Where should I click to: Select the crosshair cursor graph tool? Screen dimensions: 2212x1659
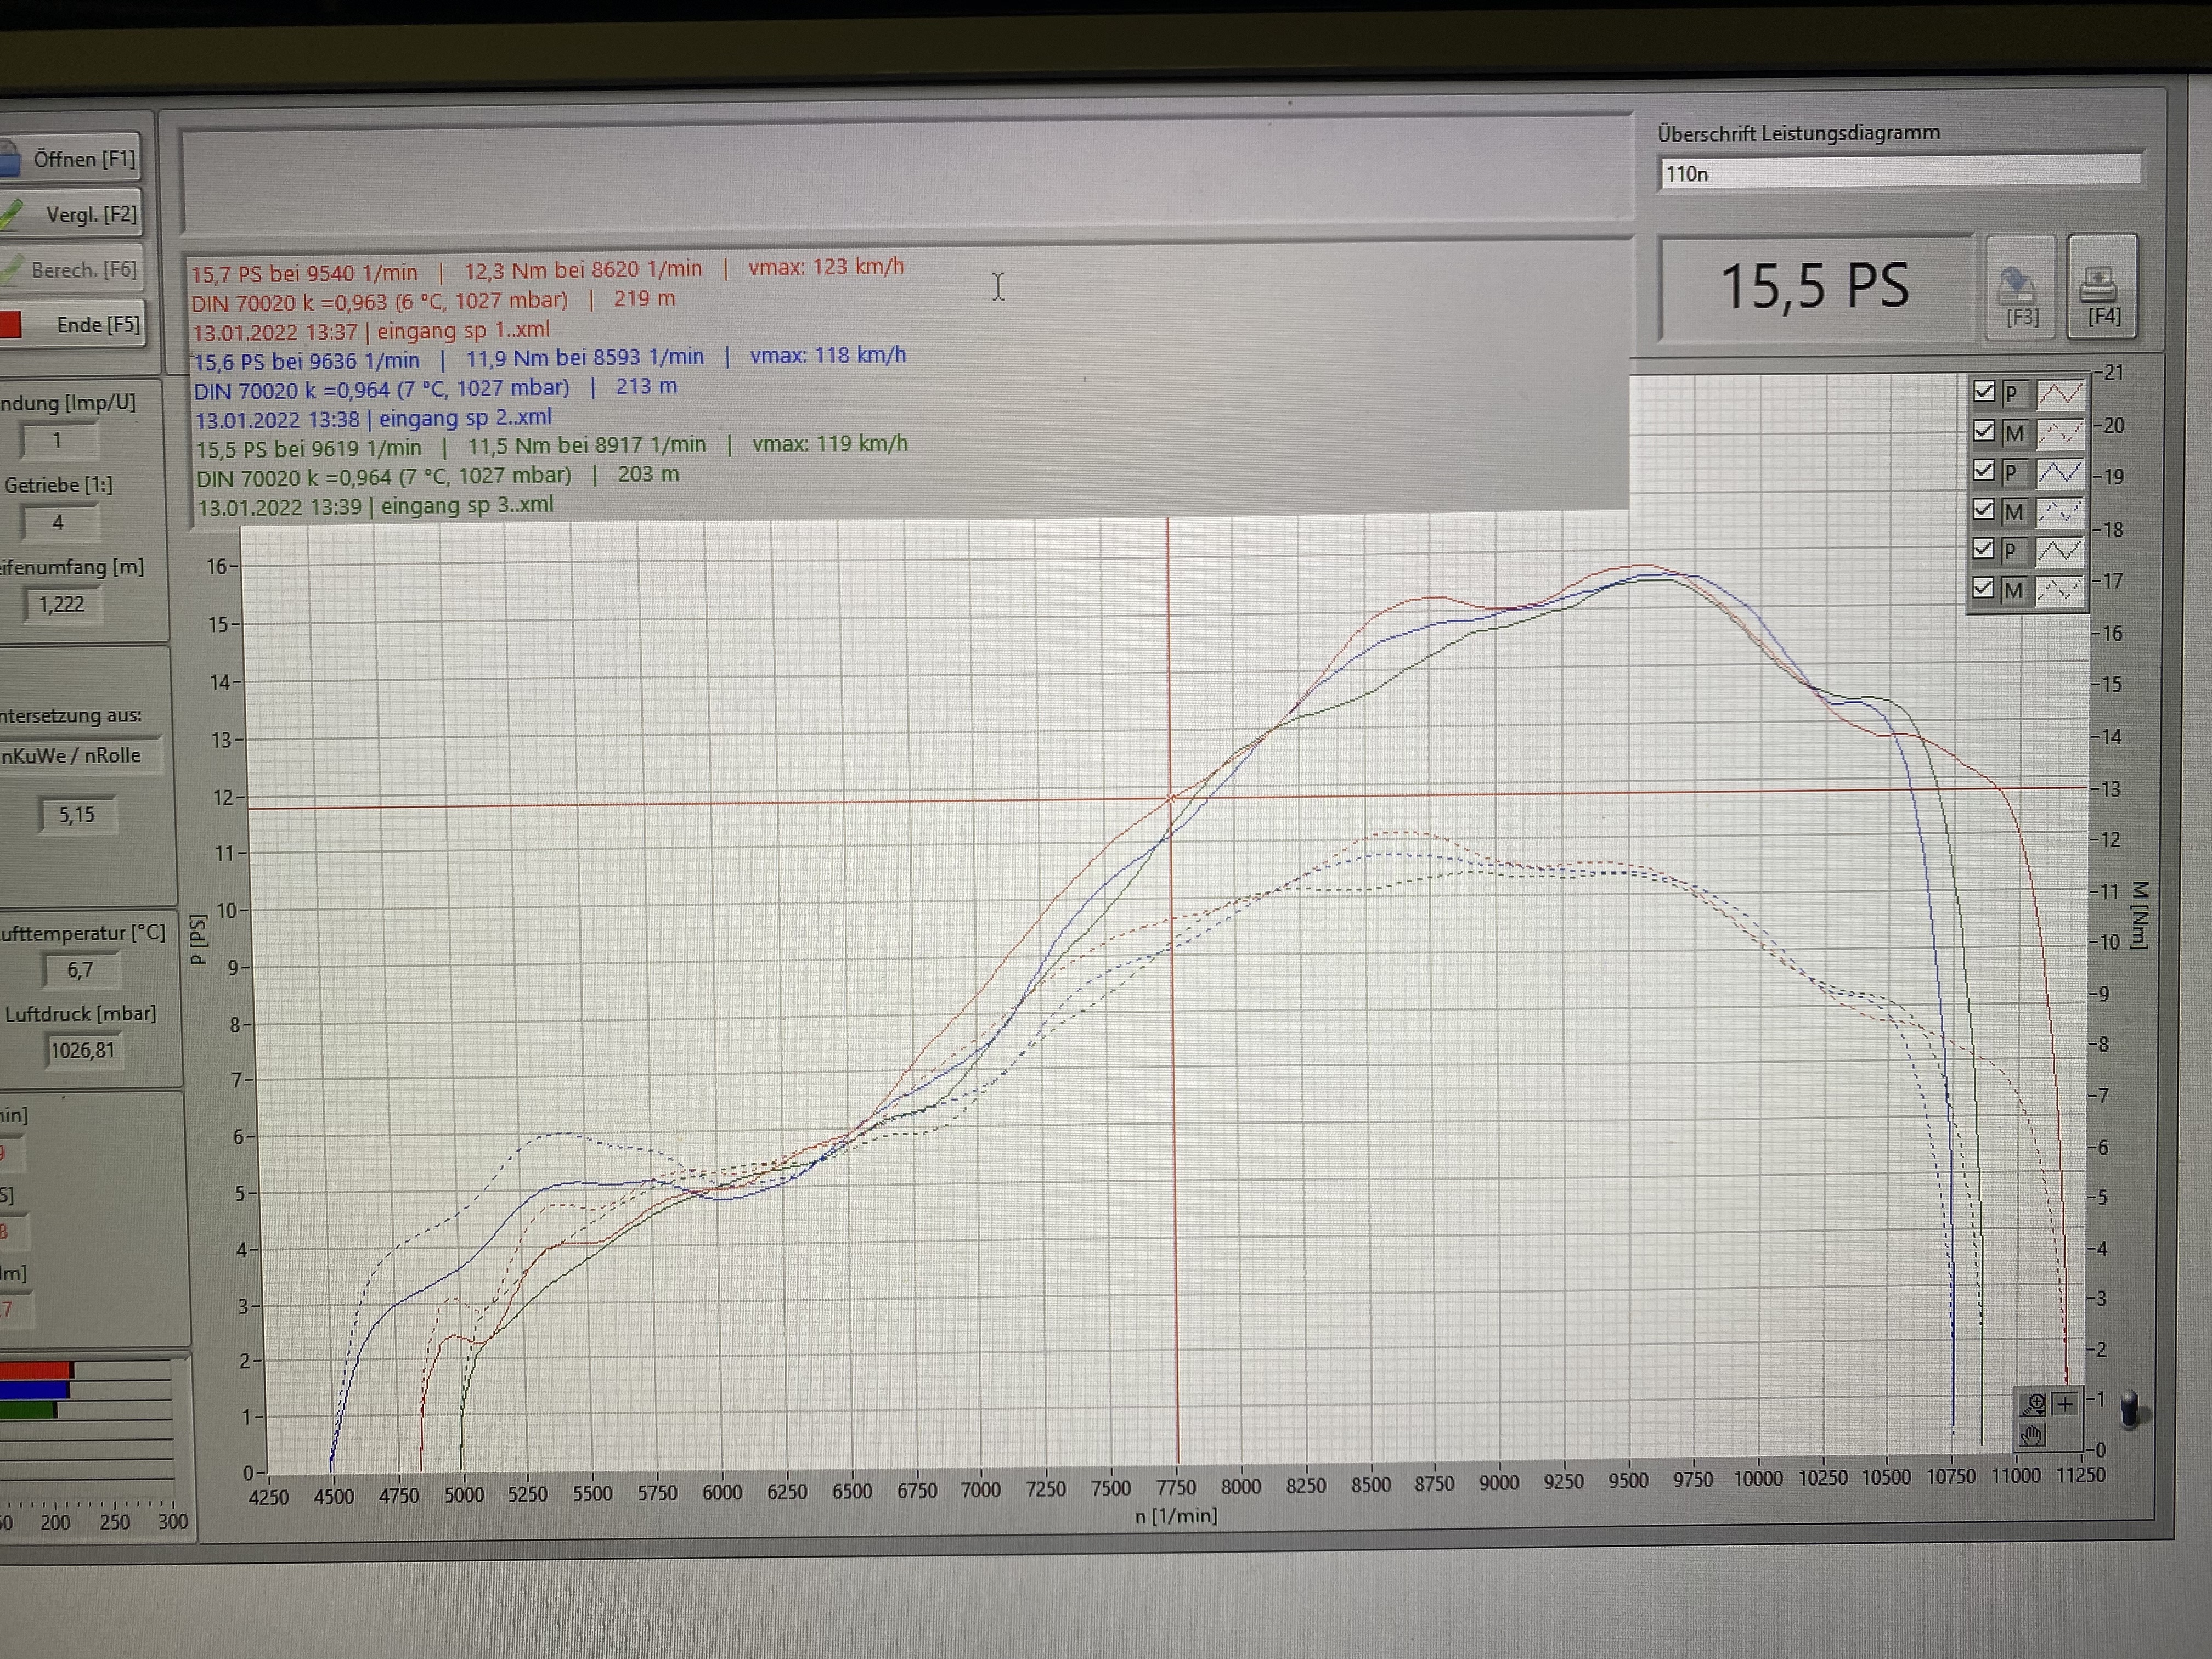tap(2066, 1405)
